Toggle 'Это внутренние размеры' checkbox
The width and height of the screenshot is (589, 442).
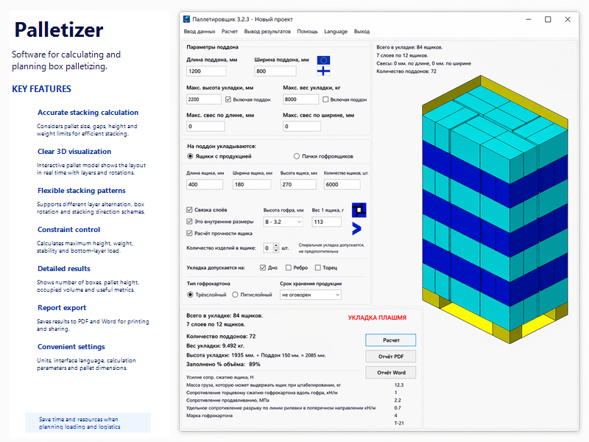189,222
